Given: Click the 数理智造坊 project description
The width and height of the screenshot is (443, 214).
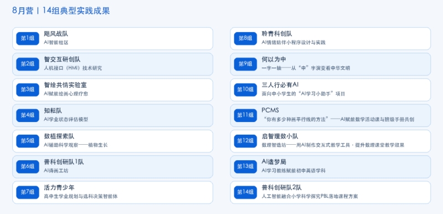Looking at the screenshot, I should (x=333, y=145).
